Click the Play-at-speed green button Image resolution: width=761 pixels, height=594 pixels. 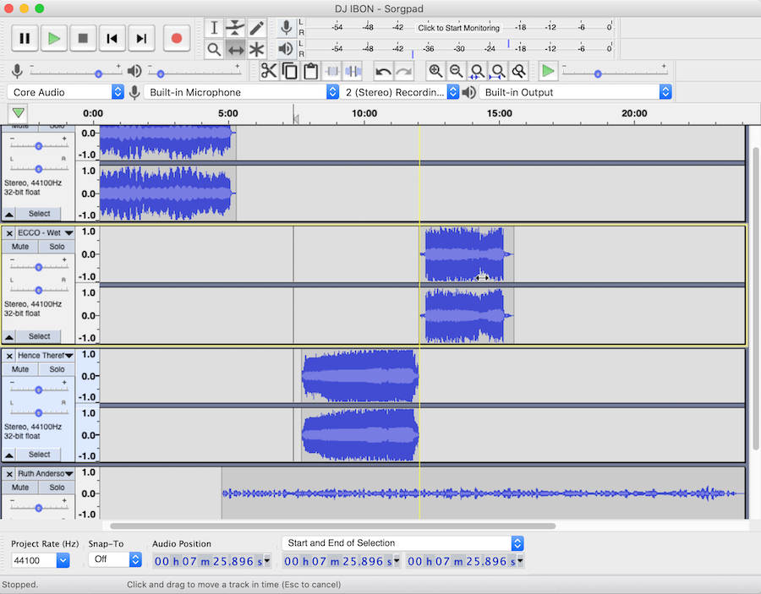point(549,71)
